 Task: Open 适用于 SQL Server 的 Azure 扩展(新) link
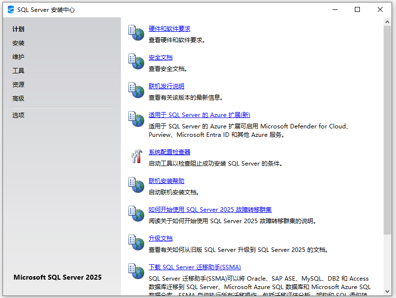[199, 115]
